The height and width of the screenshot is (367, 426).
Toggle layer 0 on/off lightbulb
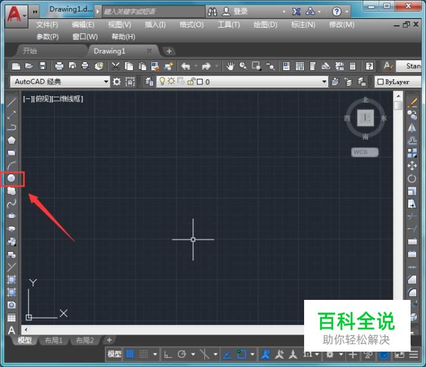(162, 81)
